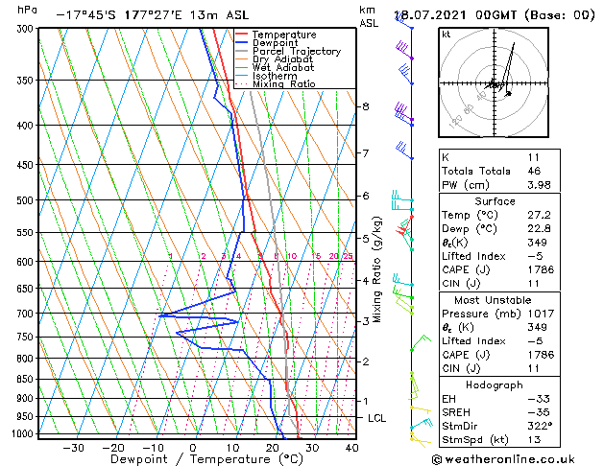Select the hPa axis unit label

click(x=27, y=11)
